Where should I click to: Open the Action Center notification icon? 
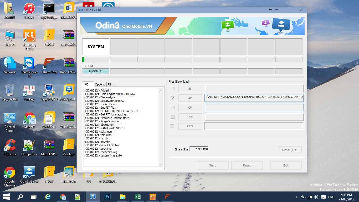coord(323,197)
